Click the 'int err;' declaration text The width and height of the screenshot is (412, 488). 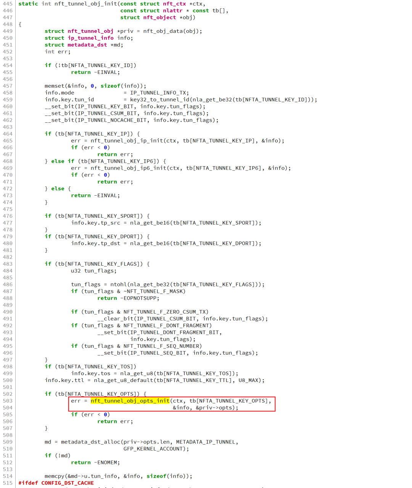(58, 51)
